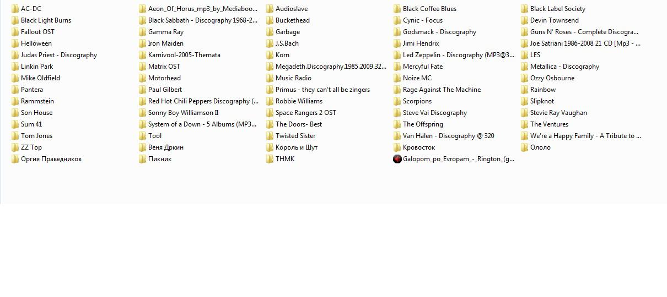This screenshot has height=297, width=667.
Task: Select the Пикник folder icon
Action: click(x=142, y=159)
